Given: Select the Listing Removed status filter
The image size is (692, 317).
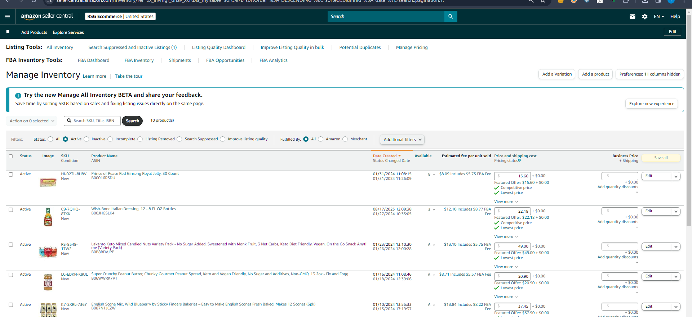Looking at the screenshot, I should 140,139.
